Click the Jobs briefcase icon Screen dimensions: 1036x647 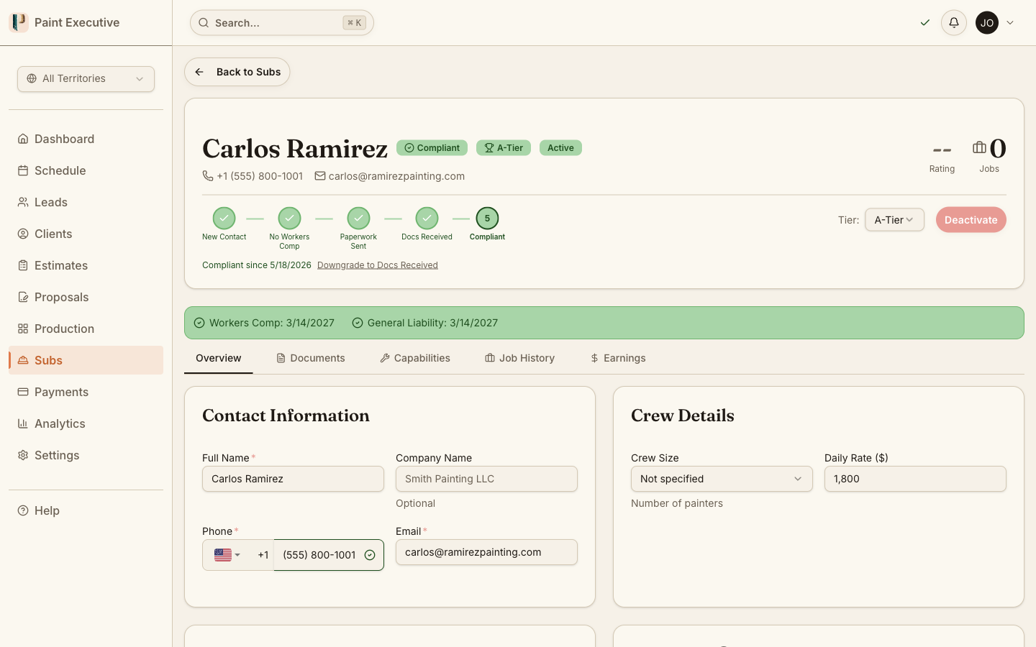point(979,147)
